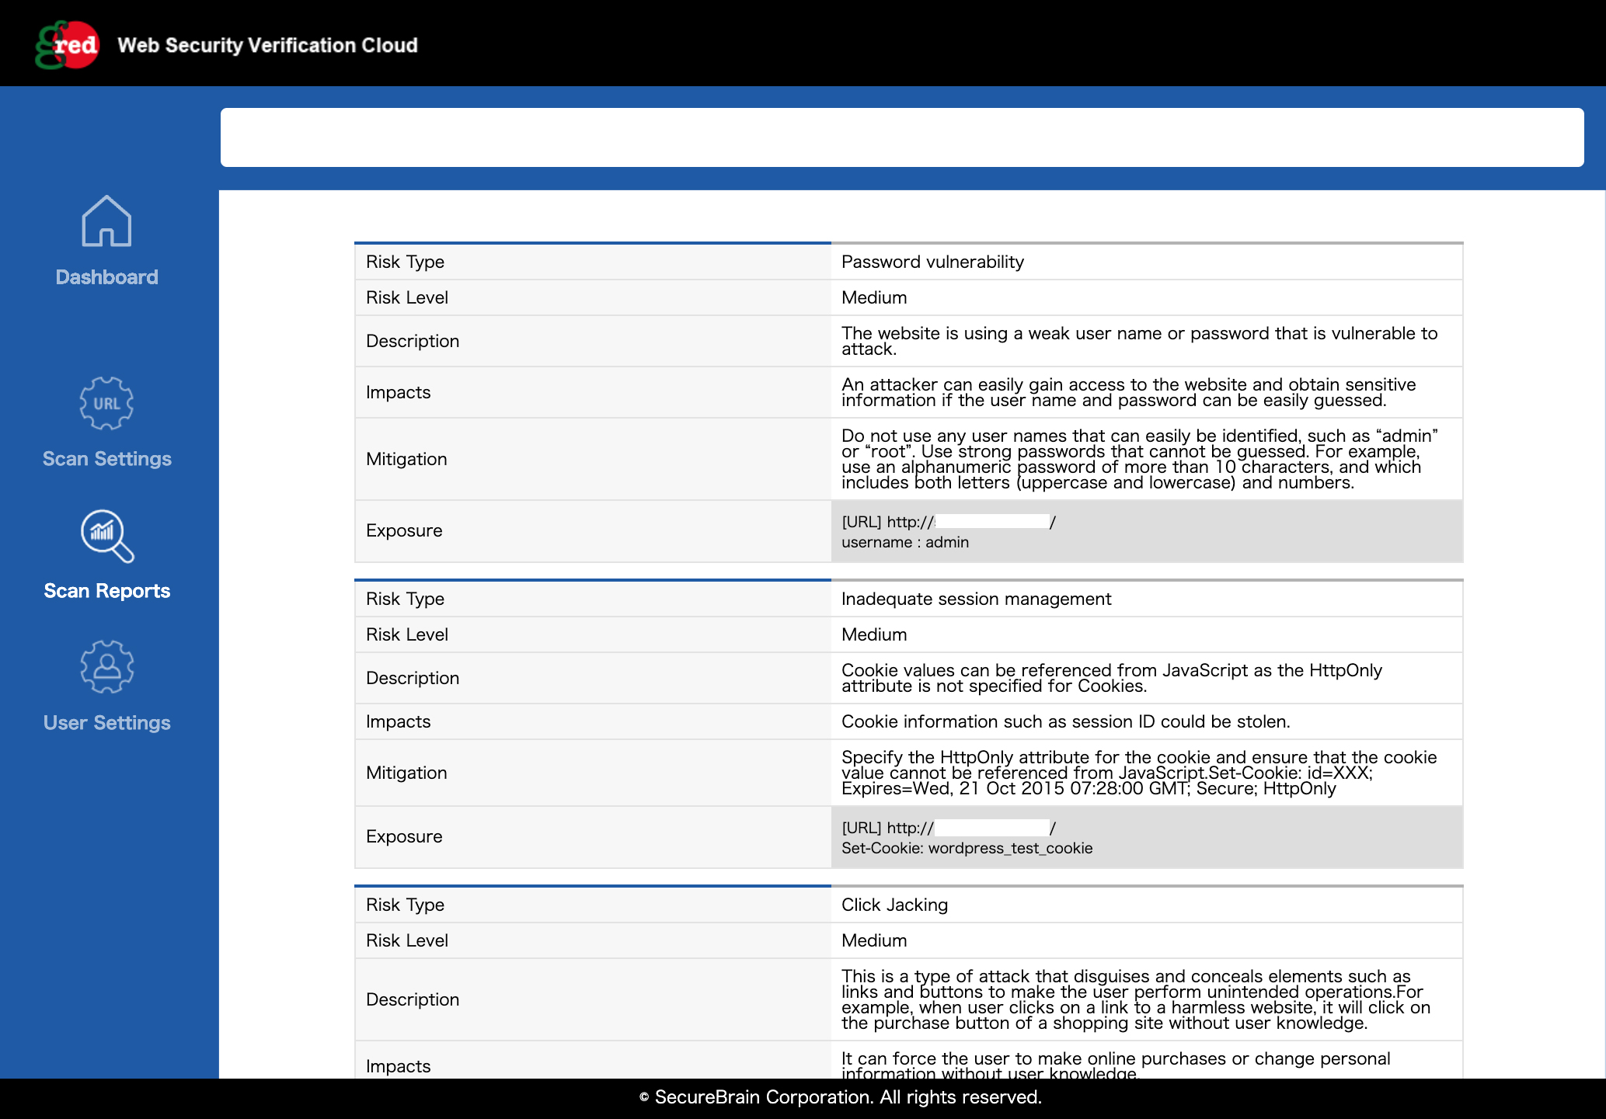Select Scan Reports label in sidebar
This screenshot has width=1606, height=1119.
[x=107, y=591]
